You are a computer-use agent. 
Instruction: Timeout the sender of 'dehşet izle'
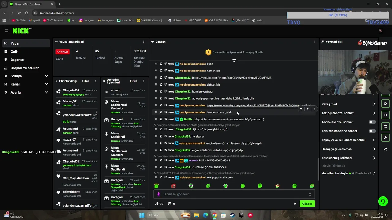[x=161, y=85]
